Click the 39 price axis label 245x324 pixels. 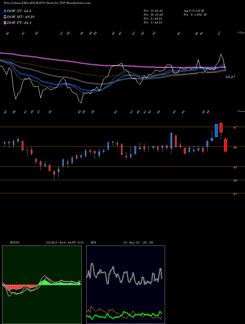pos(235,181)
